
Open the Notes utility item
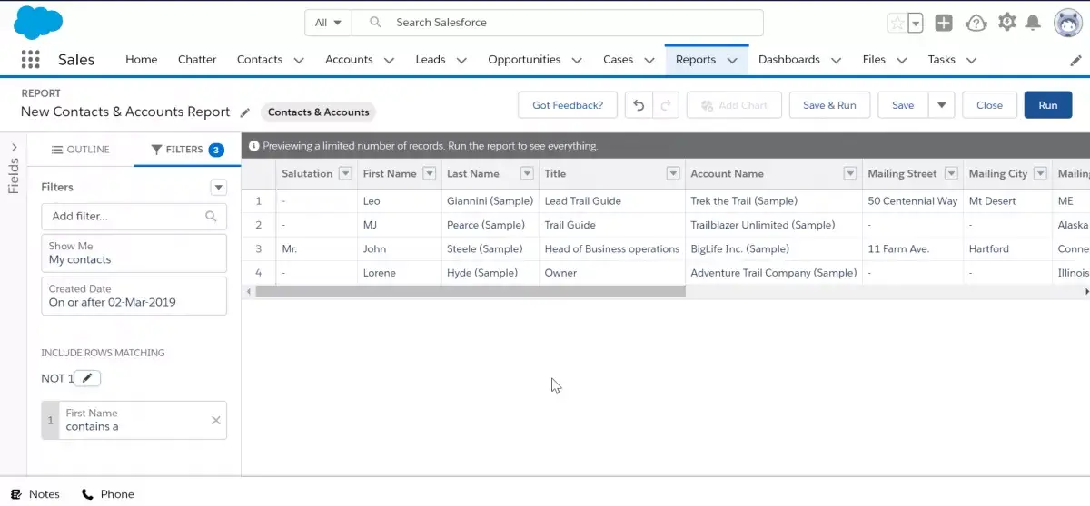35,494
